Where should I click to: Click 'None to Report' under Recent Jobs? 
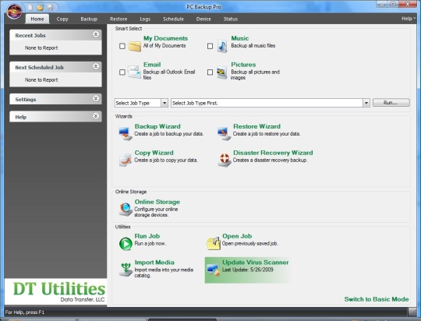click(41, 48)
